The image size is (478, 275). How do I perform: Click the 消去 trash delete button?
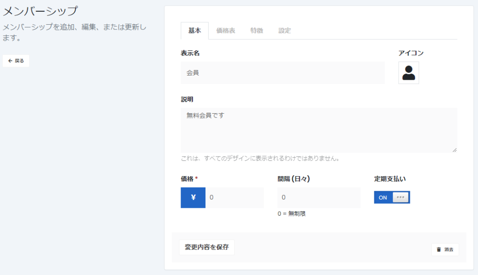tap(444, 249)
